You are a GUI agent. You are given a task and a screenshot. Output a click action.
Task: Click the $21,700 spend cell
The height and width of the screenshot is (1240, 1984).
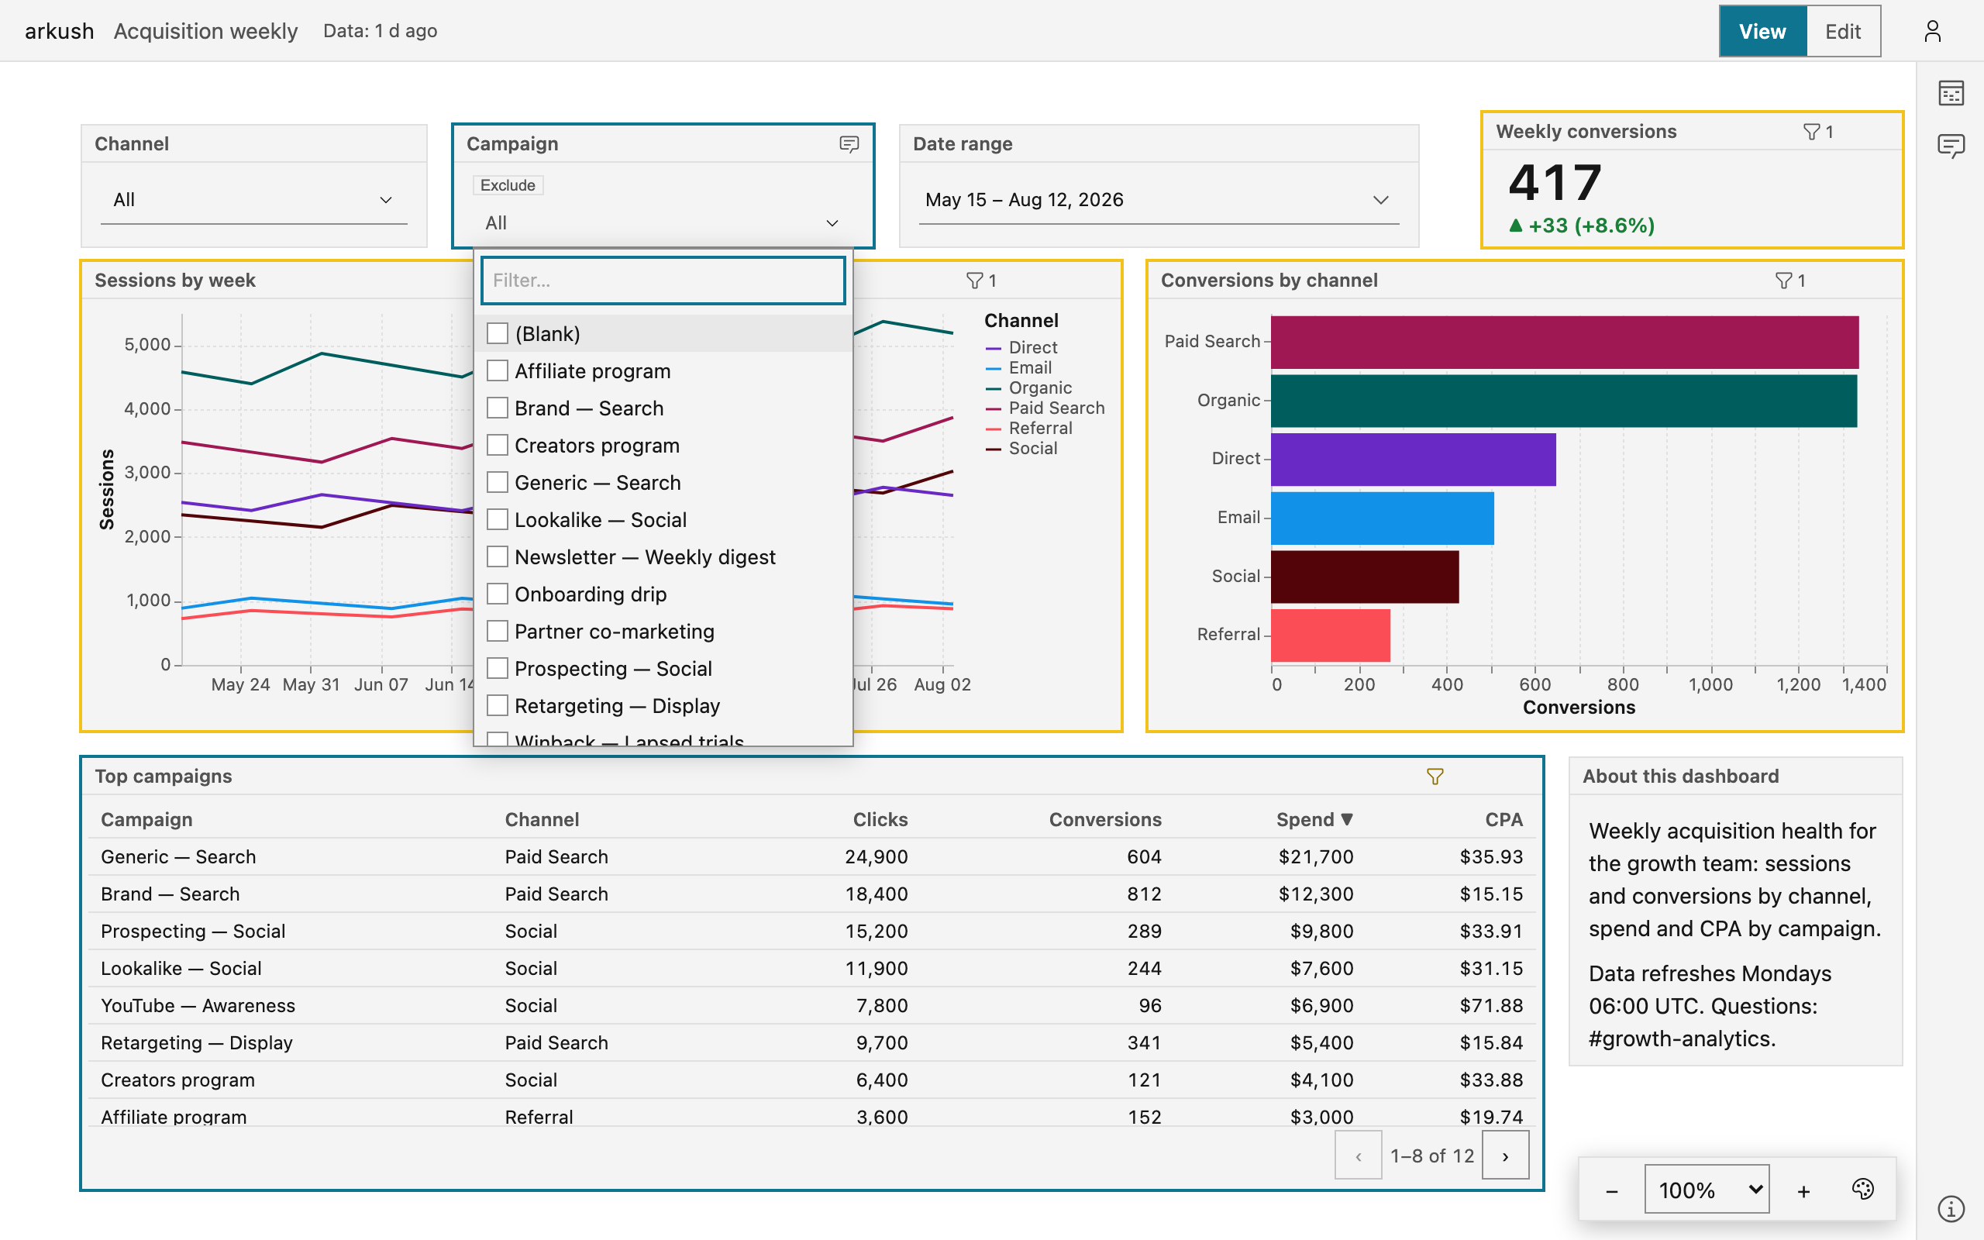click(1316, 857)
